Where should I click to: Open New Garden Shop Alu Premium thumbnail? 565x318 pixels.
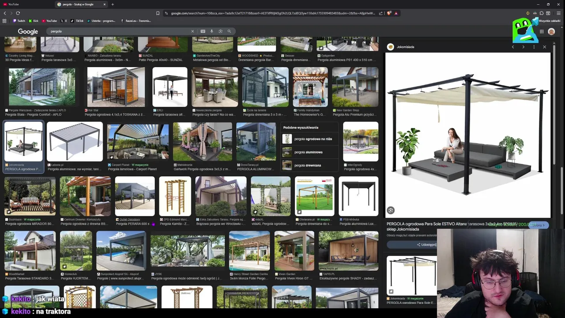coord(355,87)
